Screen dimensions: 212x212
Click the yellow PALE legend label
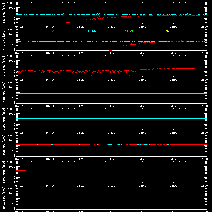tap(169, 31)
